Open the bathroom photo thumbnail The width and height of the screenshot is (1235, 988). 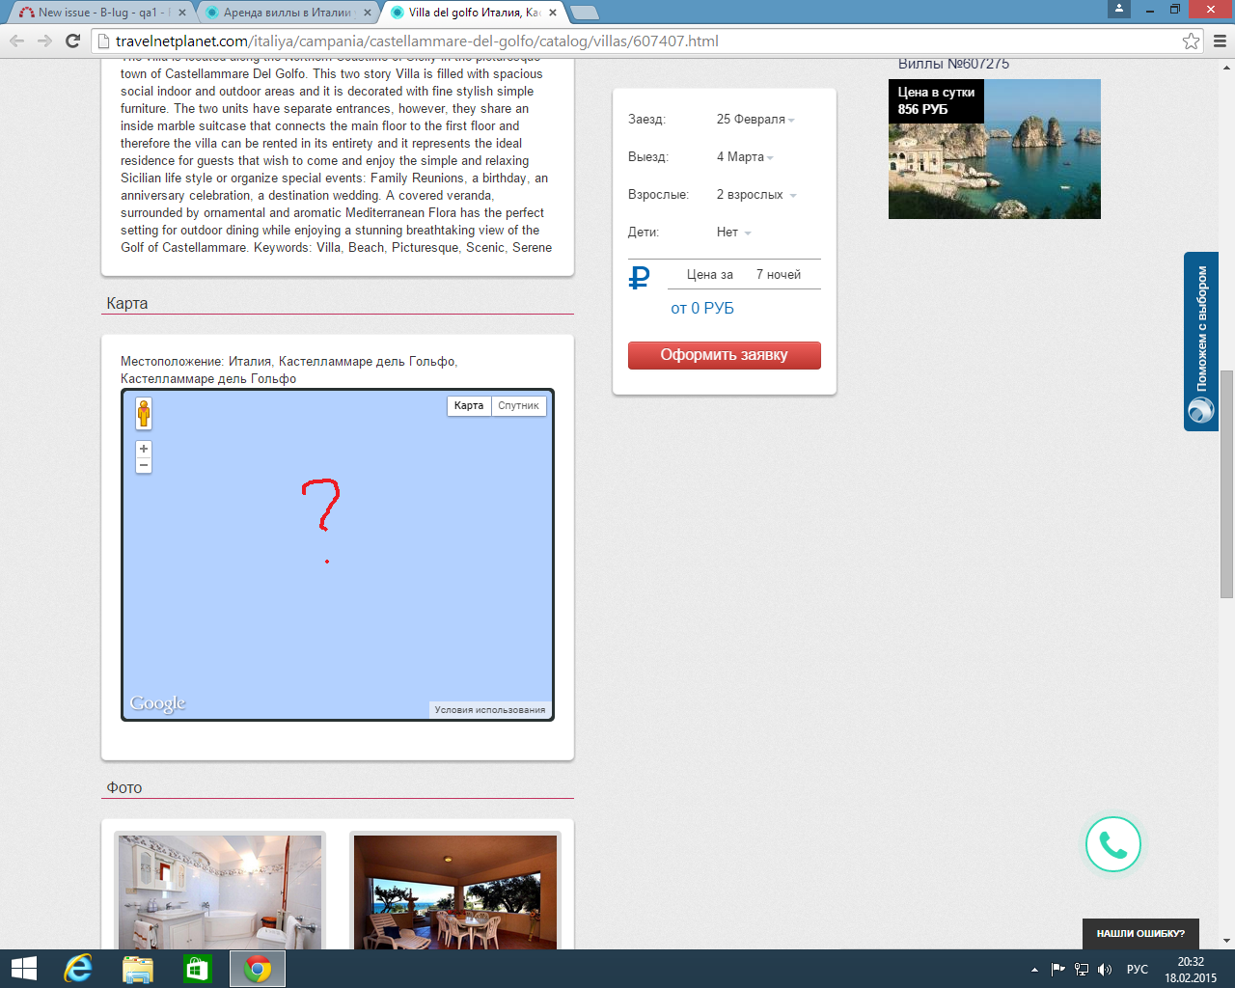(x=220, y=892)
